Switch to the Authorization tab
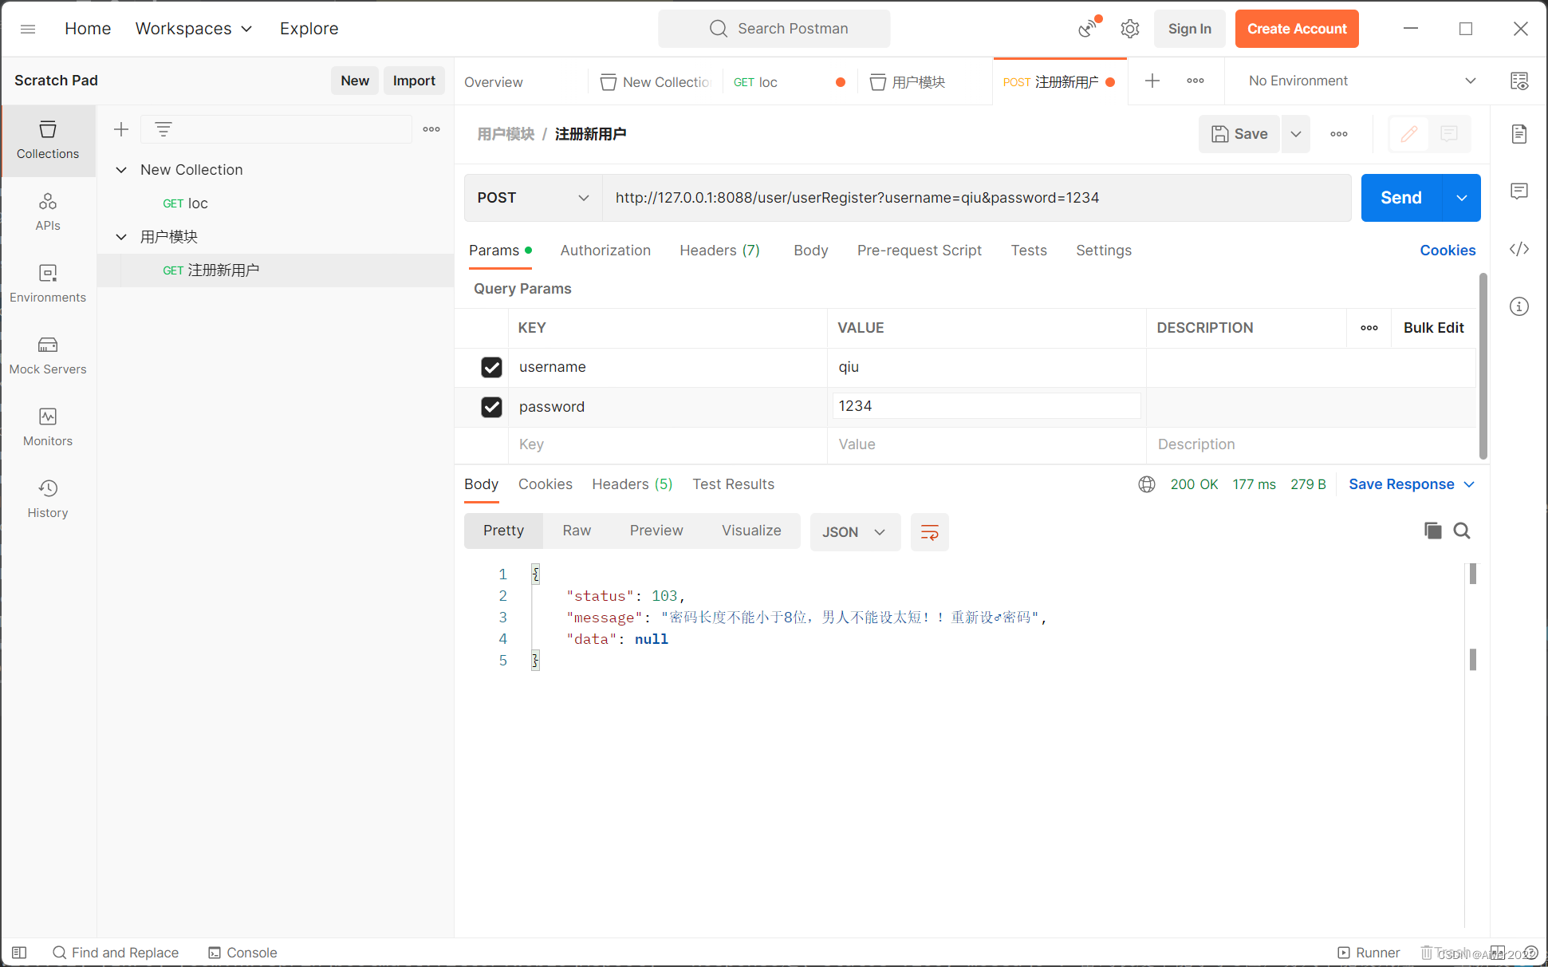The image size is (1548, 967). pyautogui.click(x=605, y=251)
